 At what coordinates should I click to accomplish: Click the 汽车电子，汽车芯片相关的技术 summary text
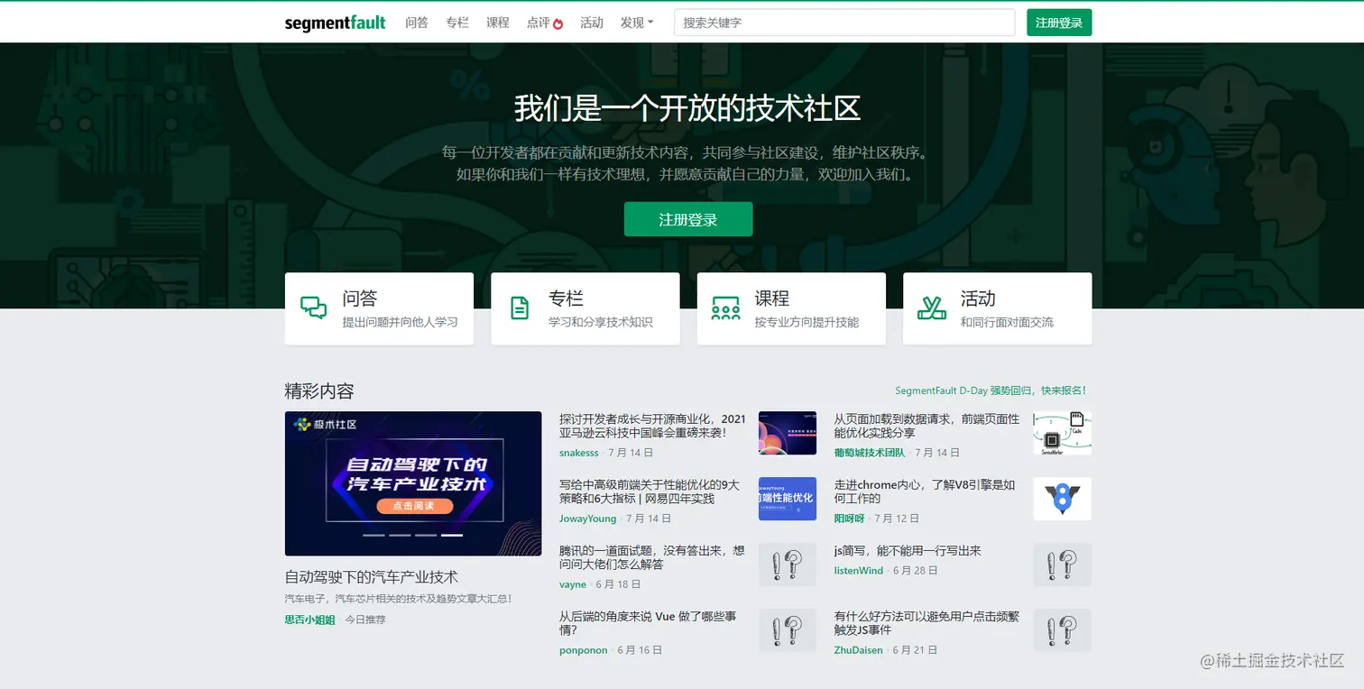[399, 598]
